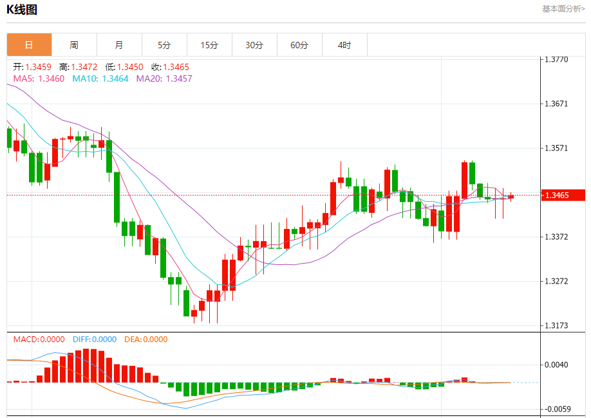Click the 收:1.3465 closing price readout
Image resolution: width=591 pixels, height=418 pixels.
click(x=170, y=67)
